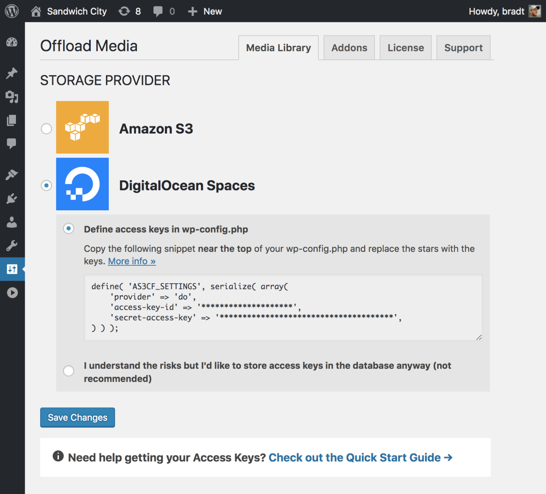This screenshot has height=494, width=546.
Task: Open the New content menu
Action: [x=205, y=11]
